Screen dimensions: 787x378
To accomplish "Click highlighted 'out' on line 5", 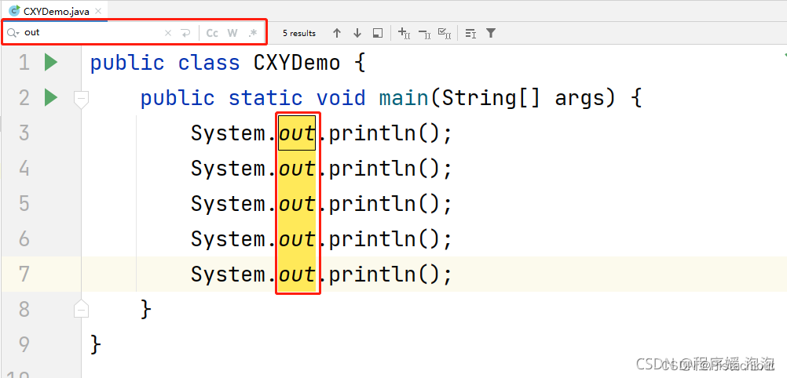I will [x=297, y=204].
